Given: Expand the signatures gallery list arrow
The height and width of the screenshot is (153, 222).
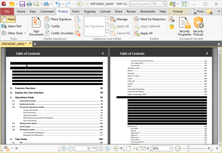Looking at the screenshot, I should (x=107, y=33).
